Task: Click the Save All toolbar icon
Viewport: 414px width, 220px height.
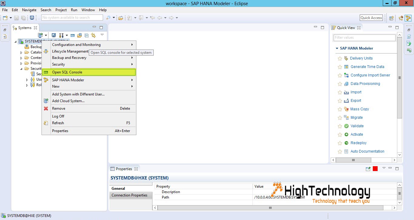Action: pos(24,18)
